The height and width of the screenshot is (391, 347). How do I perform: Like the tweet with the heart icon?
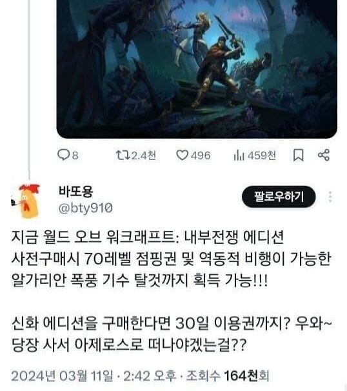[183, 155]
